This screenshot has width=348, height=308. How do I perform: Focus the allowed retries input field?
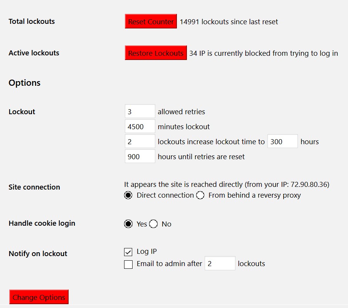point(140,112)
